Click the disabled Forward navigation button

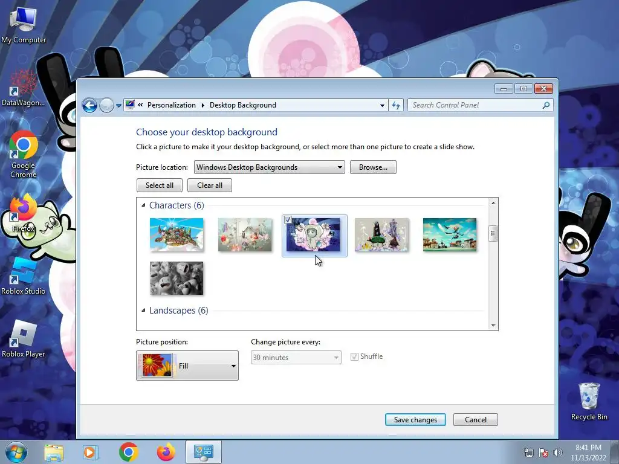point(106,105)
